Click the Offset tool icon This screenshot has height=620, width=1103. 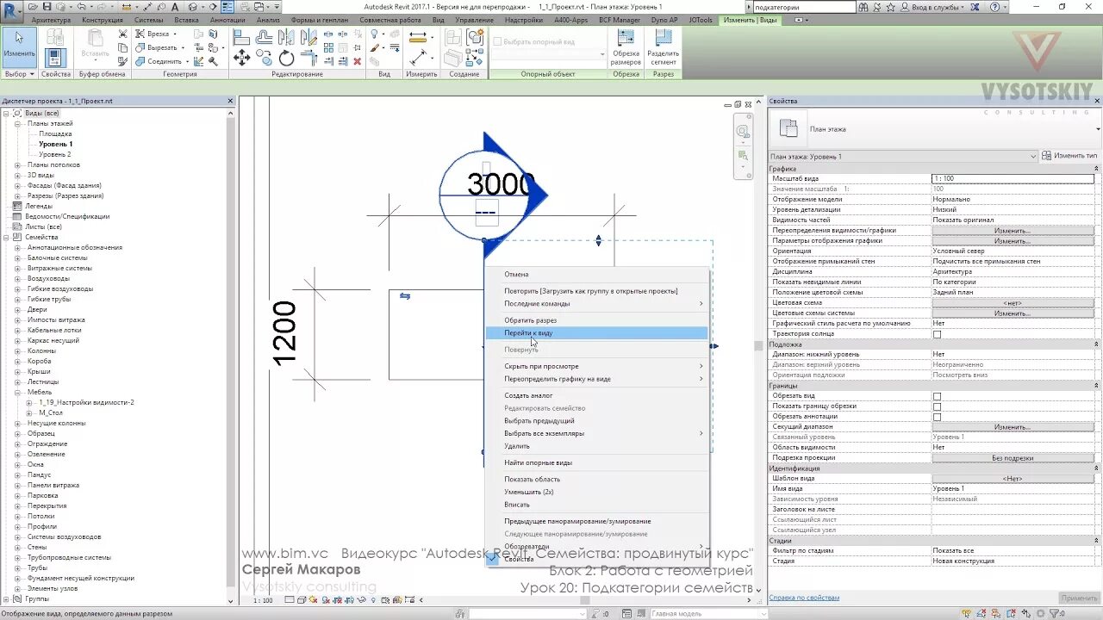[264, 37]
